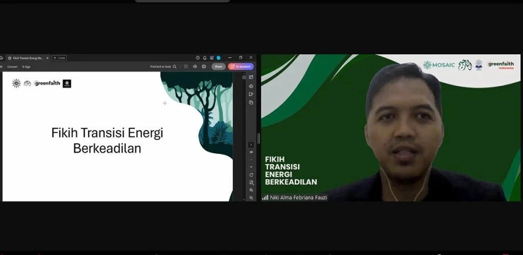The width and height of the screenshot is (523, 255).
Task: Open the E-Sign menu
Action: [x=26, y=66]
